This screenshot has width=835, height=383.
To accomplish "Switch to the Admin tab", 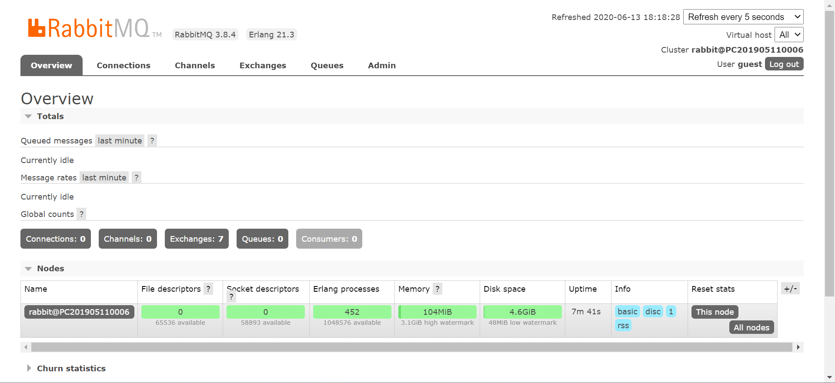I will pos(382,65).
